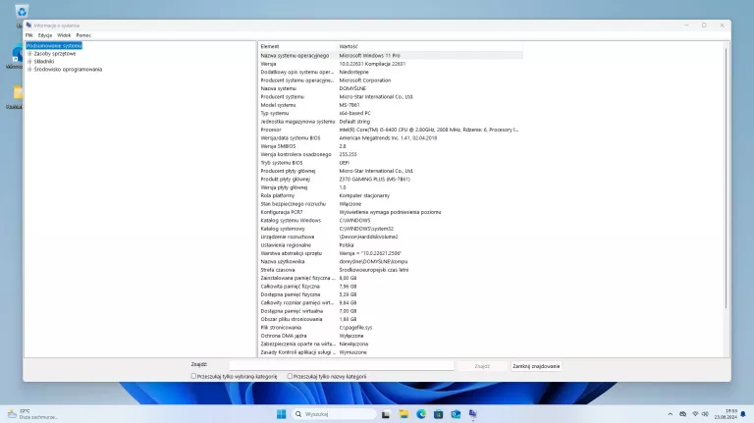Open the Edycja menu
This screenshot has height=423, width=754.
[x=45, y=35]
